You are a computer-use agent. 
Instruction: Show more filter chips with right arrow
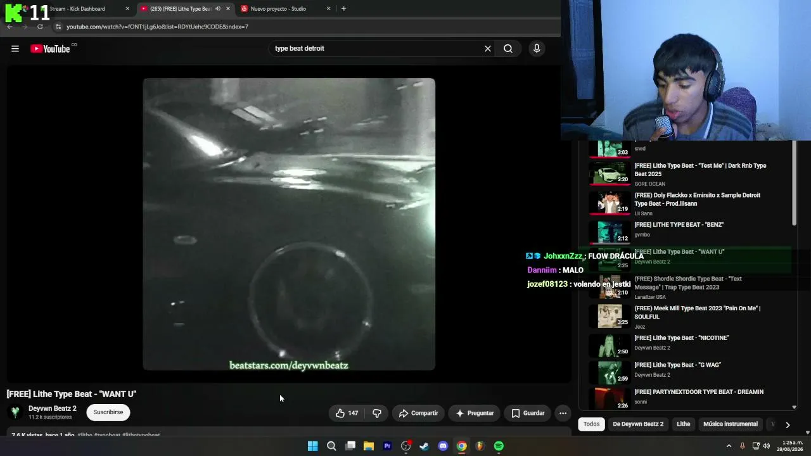click(x=788, y=425)
